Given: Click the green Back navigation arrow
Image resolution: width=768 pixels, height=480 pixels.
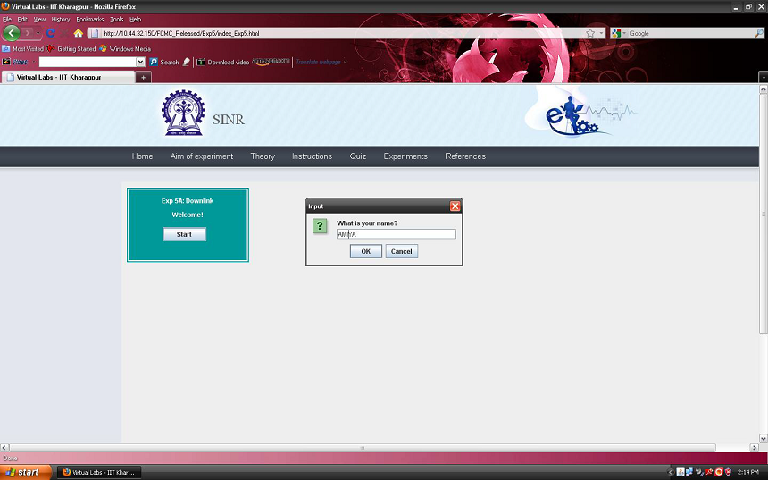Looking at the screenshot, I should click(x=11, y=33).
